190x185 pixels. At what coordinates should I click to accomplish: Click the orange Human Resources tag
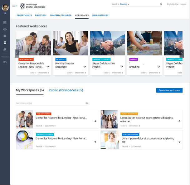pos(129,114)
